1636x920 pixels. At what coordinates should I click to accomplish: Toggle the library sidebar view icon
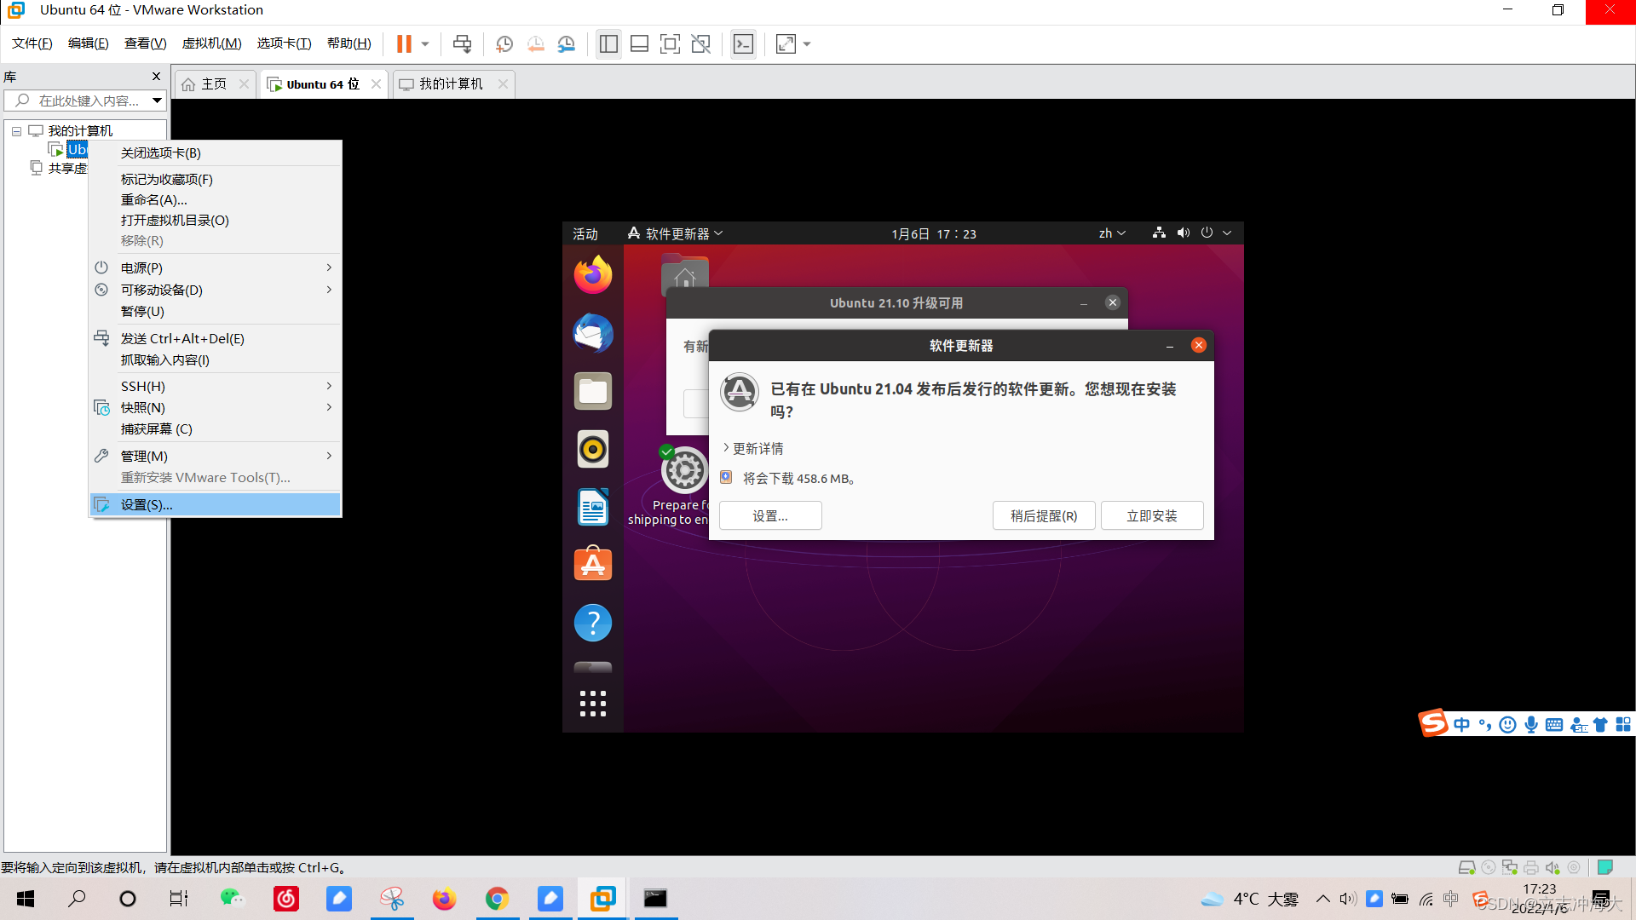click(608, 43)
